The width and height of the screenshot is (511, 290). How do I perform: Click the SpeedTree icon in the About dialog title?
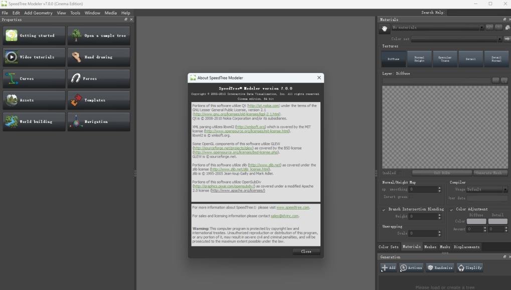coord(193,77)
